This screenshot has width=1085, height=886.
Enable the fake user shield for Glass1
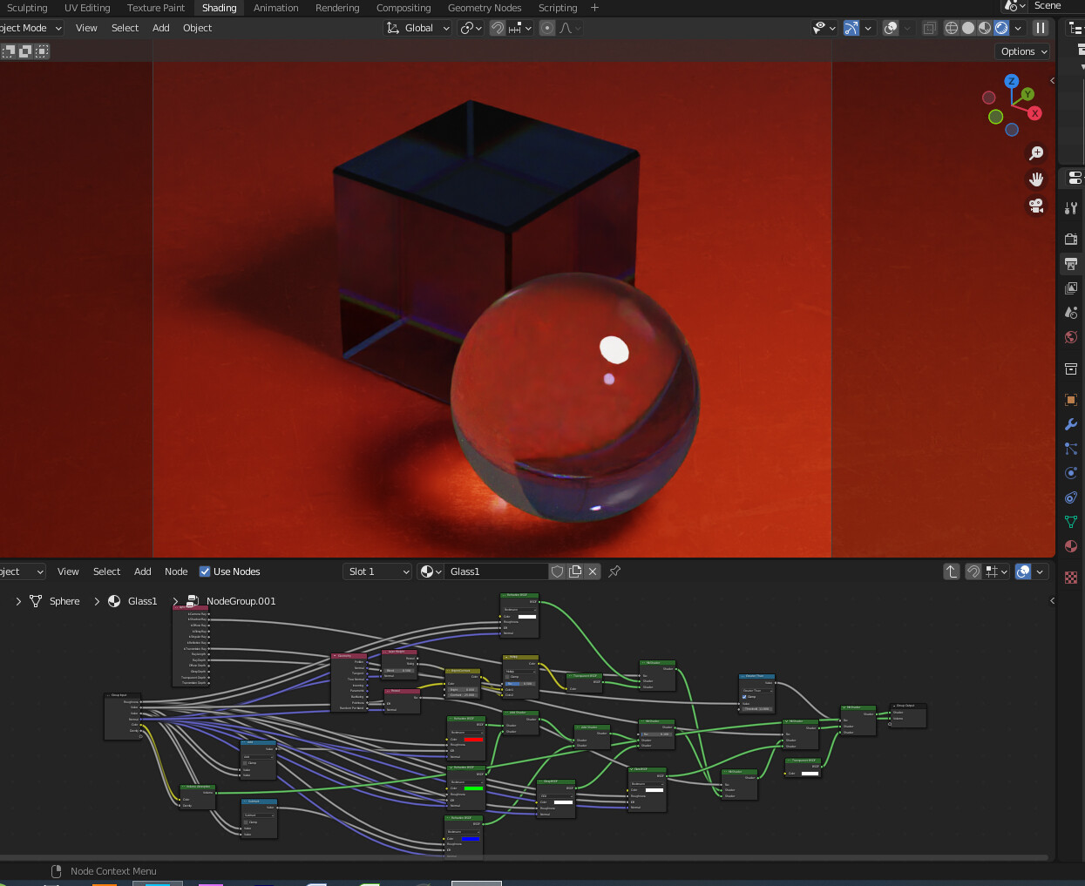click(558, 571)
